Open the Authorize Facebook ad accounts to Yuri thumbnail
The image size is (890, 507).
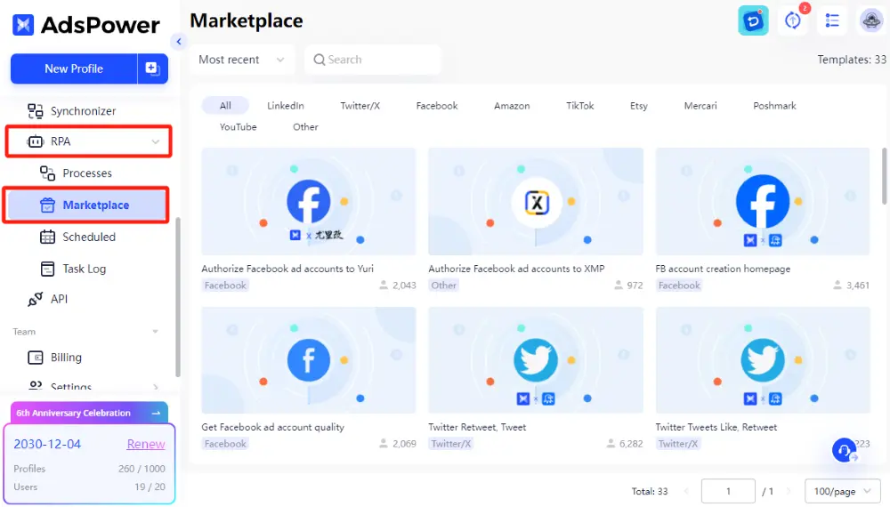point(309,201)
